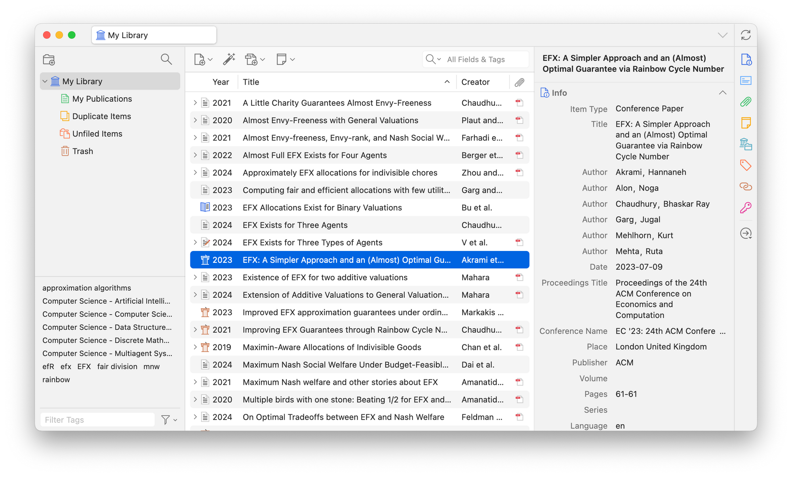Click Place value London United Kingdom

tap(661, 347)
